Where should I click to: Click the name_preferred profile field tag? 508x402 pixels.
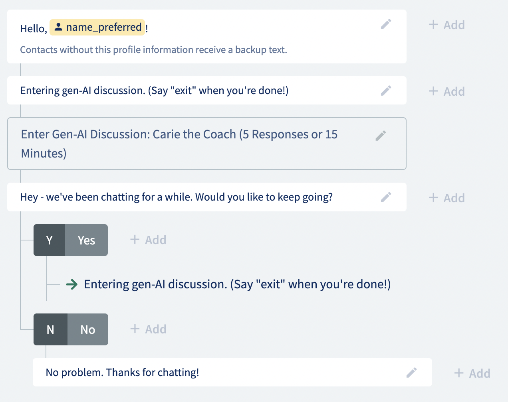[x=97, y=27]
